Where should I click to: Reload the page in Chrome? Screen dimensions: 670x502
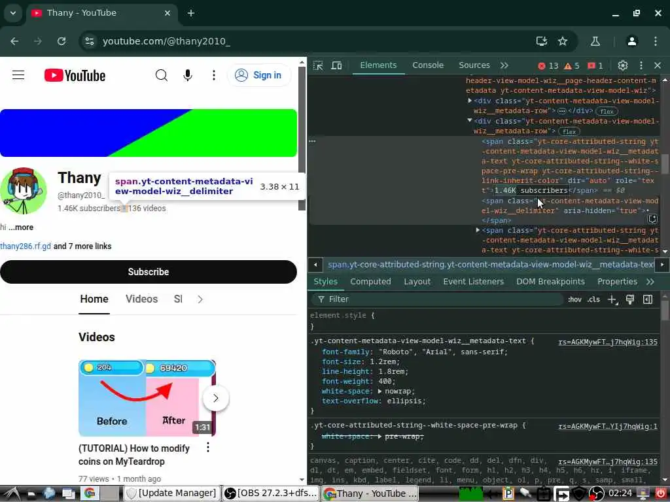(x=62, y=41)
